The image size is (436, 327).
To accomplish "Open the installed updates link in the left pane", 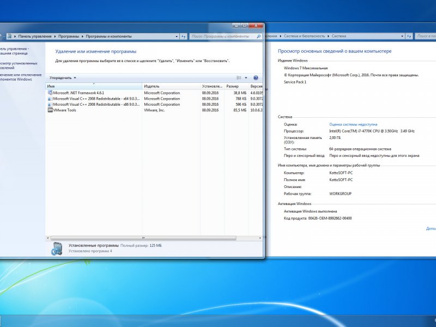I will point(19,65).
